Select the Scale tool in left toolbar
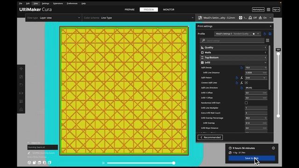The height and width of the screenshot is (168, 299). click(x=21, y=77)
